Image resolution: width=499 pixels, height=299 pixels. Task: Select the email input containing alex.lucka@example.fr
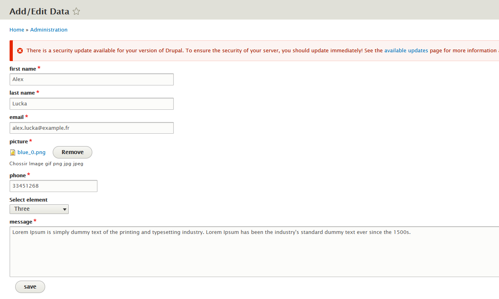[91, 128]
